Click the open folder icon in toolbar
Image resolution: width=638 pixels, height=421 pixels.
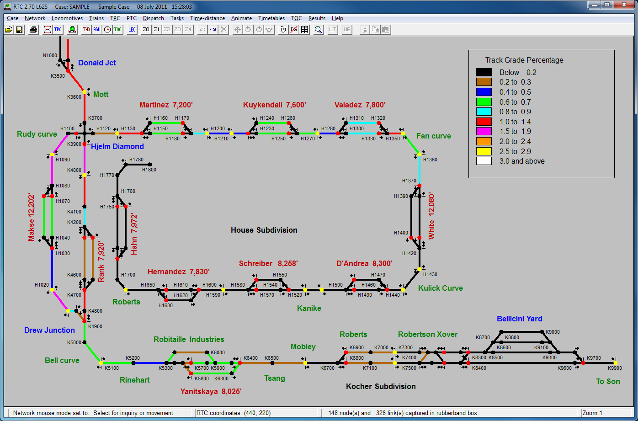tap(9, 30)
